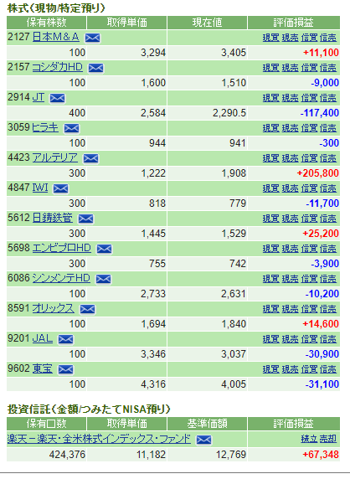
Task: Open the JAL stock link
Action: (x=43, y=338)
